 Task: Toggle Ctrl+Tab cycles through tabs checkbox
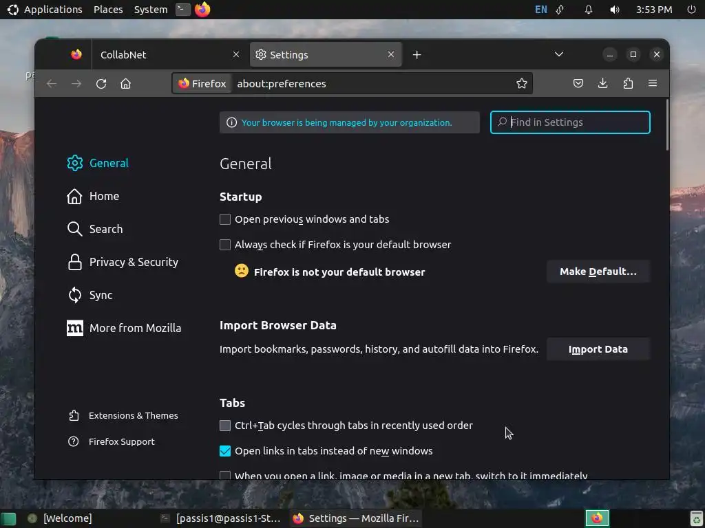coord(225,425)
